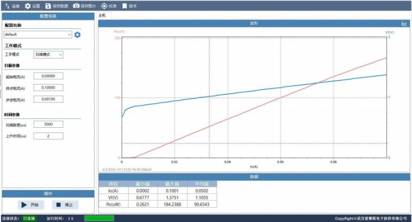
Task: Click the 起始电流(A) input field
Action: click(x=48, y=76)
